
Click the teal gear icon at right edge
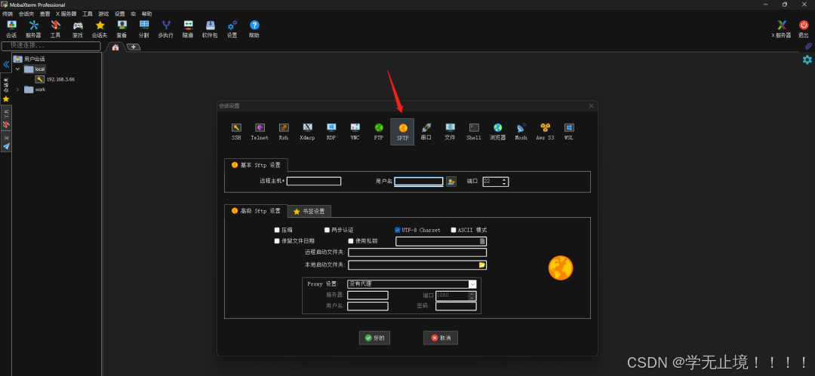click(807, 60)
